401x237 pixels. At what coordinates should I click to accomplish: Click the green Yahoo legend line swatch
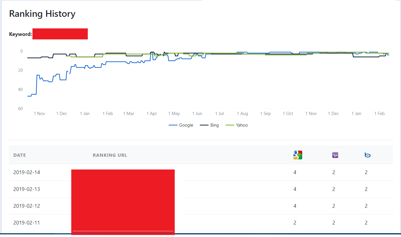coord(229,125)
